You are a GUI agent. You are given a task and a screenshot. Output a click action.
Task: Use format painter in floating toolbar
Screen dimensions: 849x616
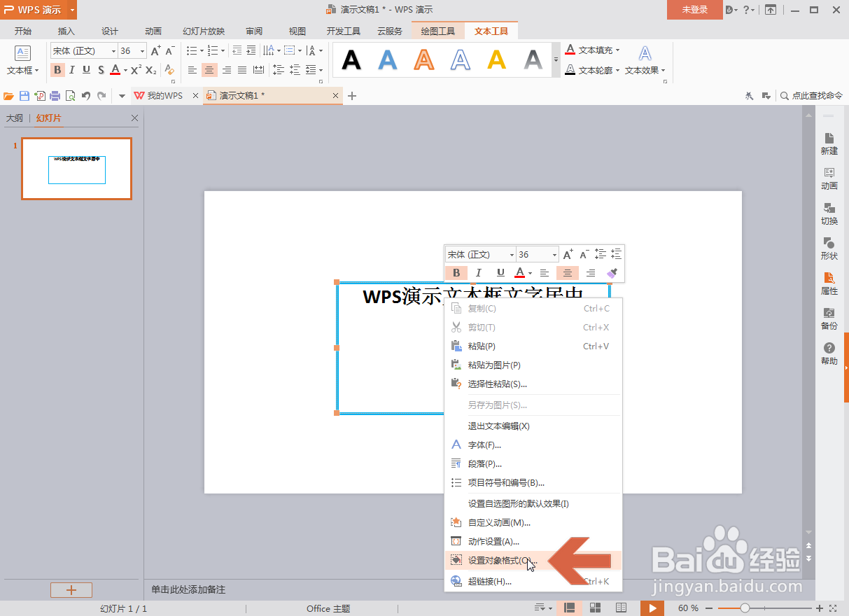[x=612, y=273]
